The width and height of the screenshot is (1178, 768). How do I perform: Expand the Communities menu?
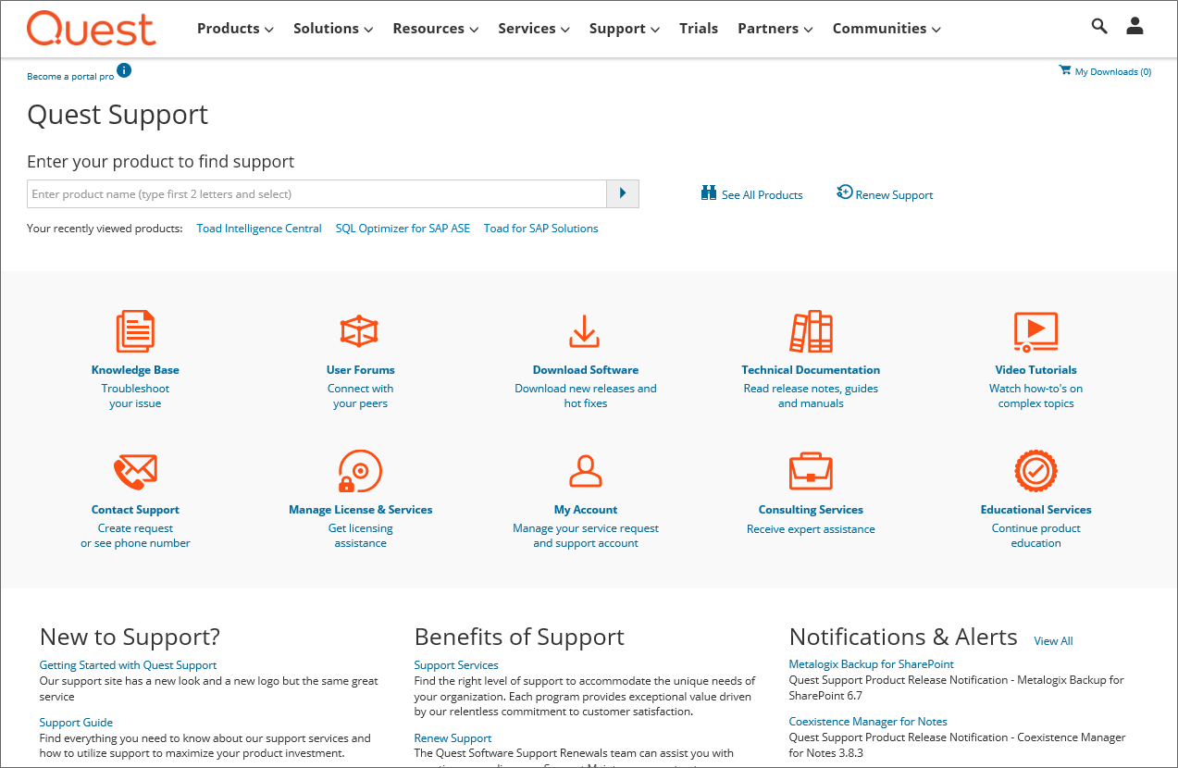[x=887, y=29]
